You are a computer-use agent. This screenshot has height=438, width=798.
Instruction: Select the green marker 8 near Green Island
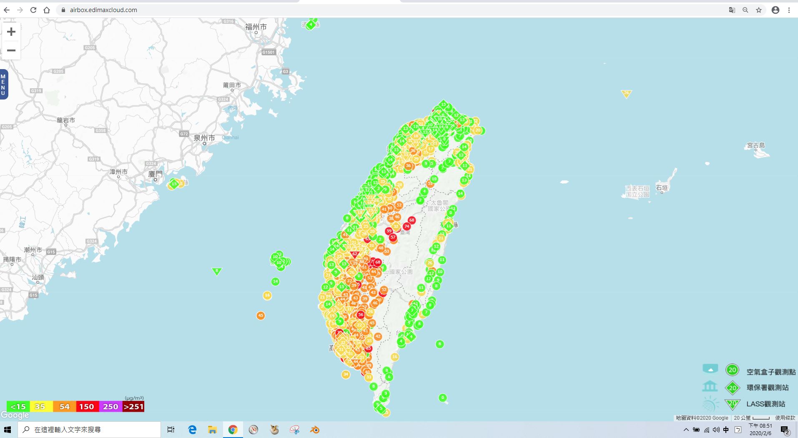(x=439, y=344)
